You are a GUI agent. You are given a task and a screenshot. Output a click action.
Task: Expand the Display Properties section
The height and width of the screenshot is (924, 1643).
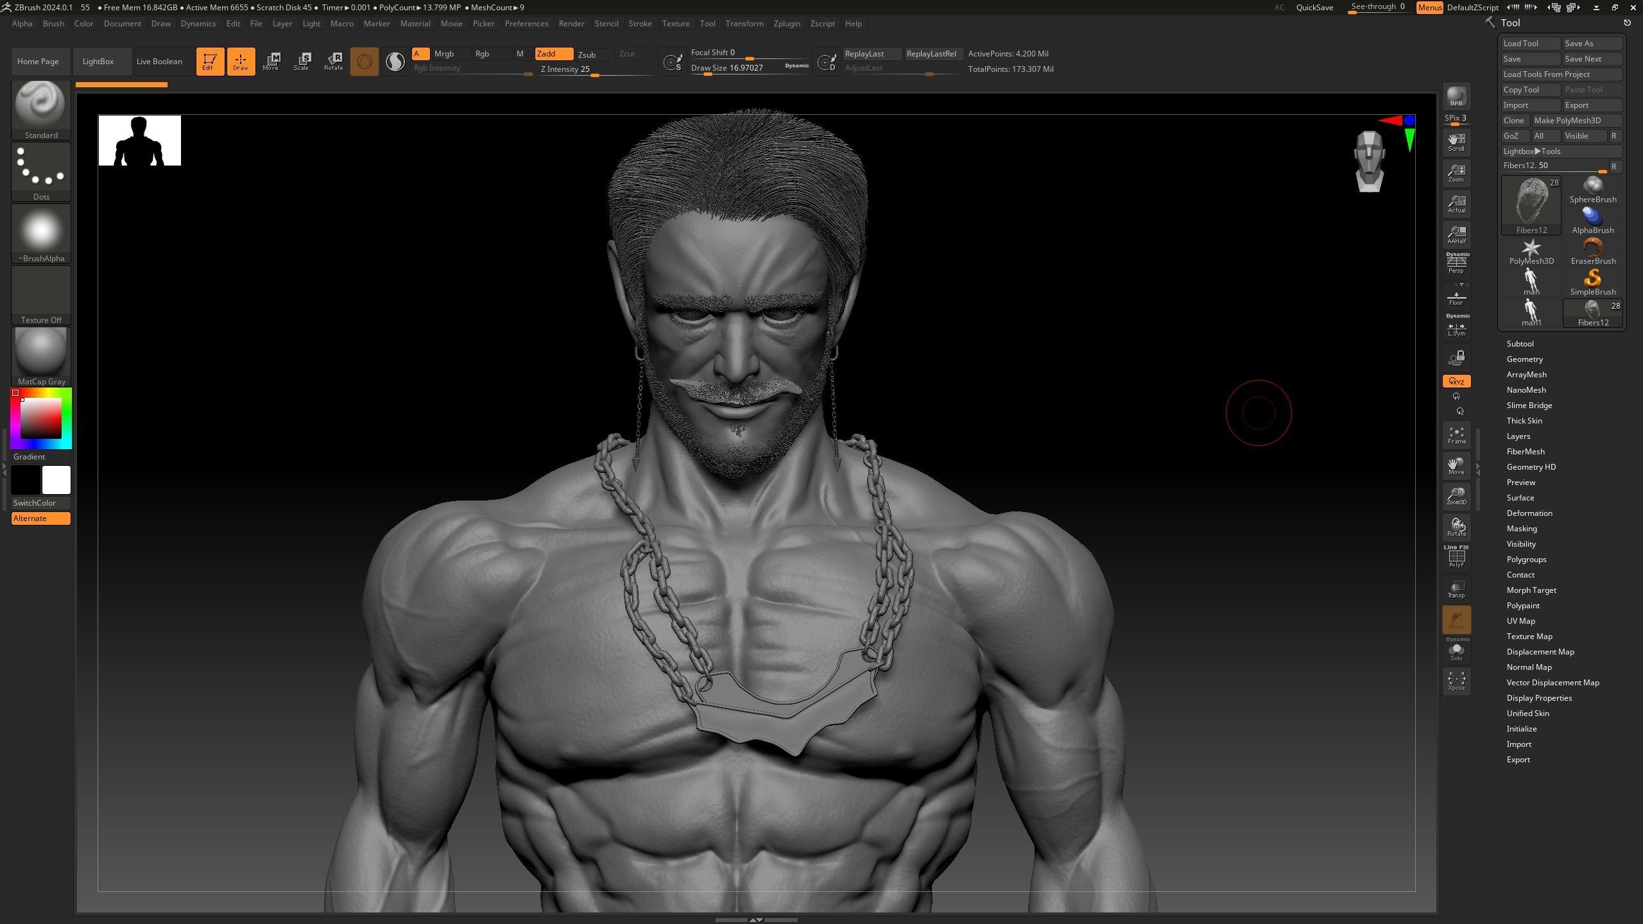tap(1539, 698)
